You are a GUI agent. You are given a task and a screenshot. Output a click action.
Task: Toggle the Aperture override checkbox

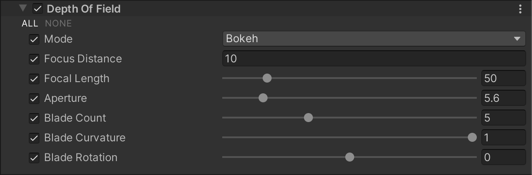pos(34,98)
